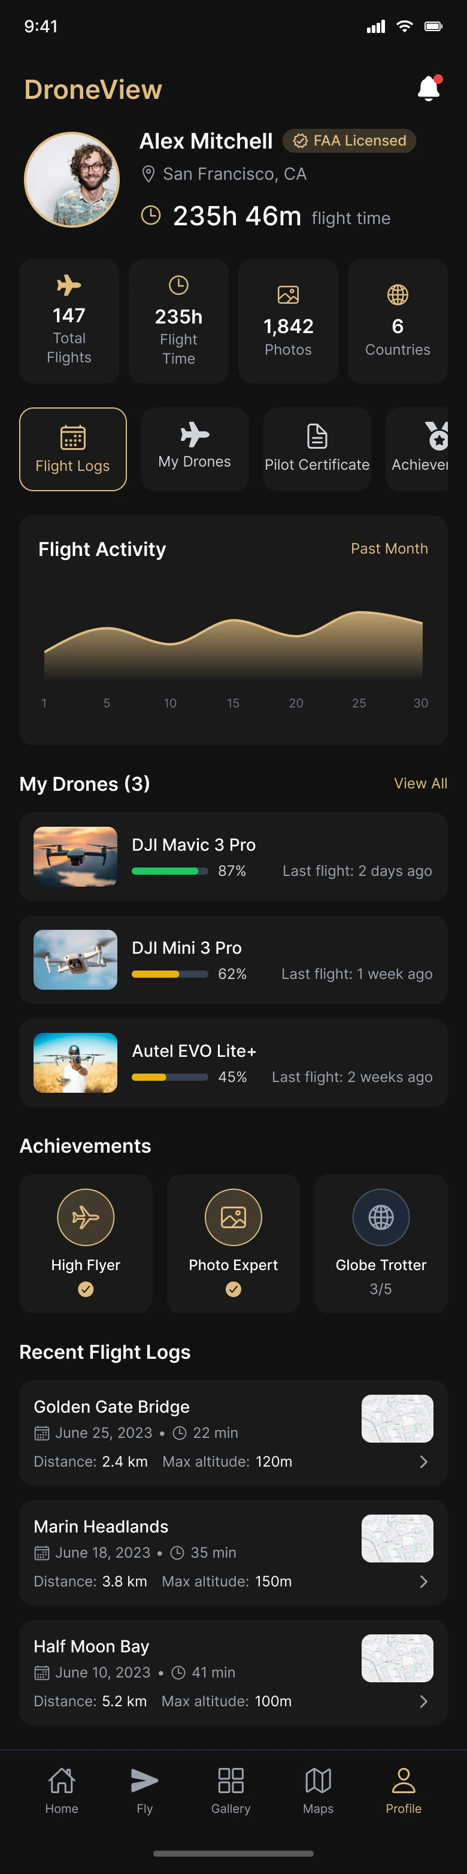This screenshot has height=1874, width=467.
Task: Tap the Globe Trotter globe badge
Action: (380, 1217)
